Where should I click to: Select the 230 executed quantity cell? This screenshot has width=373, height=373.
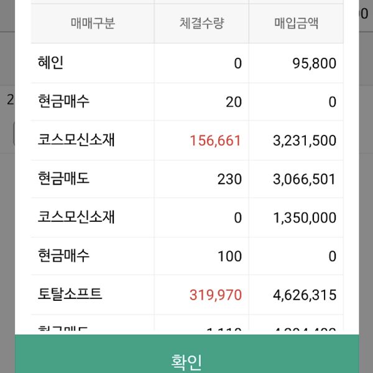[229, 179]
